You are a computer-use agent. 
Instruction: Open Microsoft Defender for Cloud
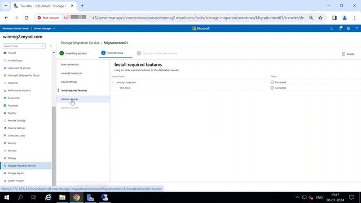point(23,76)
